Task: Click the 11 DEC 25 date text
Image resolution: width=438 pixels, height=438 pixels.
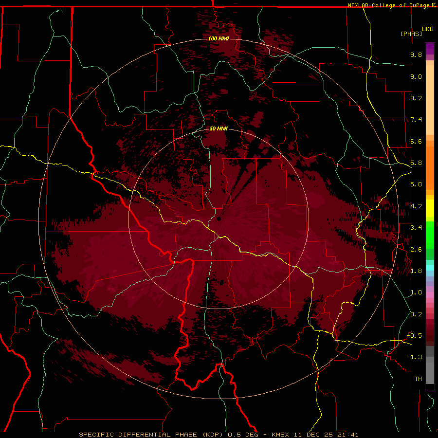Action: coord(314,435)
